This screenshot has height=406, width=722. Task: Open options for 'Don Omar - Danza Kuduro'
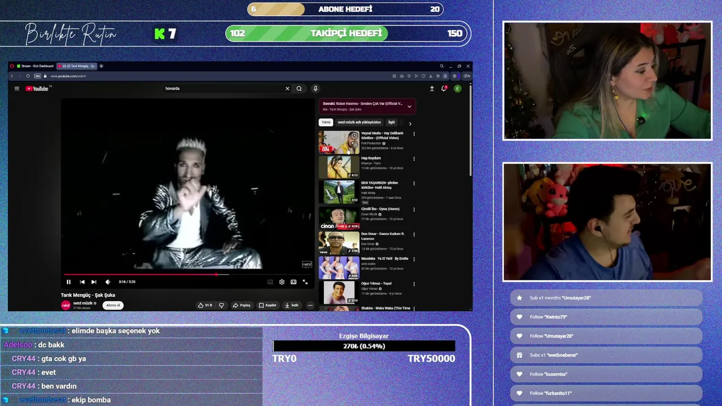(x=414, y=234)
